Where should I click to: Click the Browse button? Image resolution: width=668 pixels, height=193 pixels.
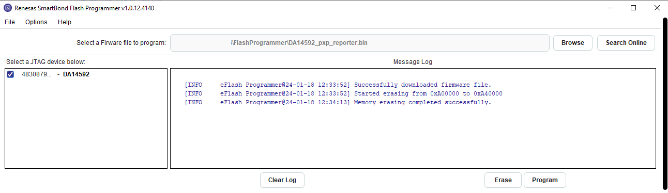[573, 43]
